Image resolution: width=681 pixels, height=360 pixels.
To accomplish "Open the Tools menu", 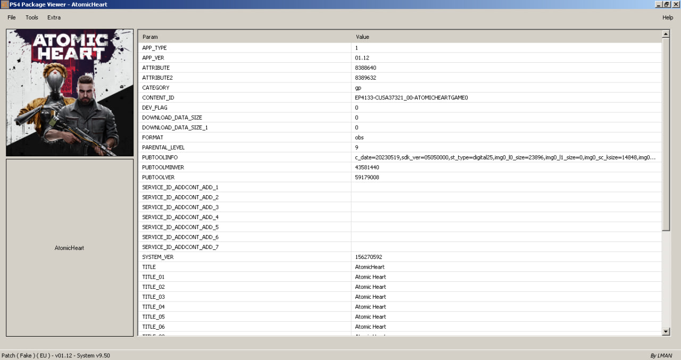I will (x=32, y=18).
